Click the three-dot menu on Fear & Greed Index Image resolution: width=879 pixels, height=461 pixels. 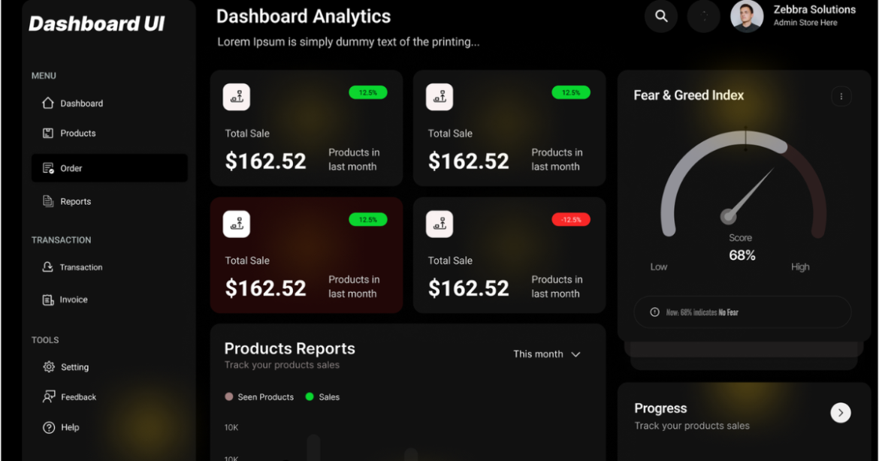pyautogui.click(x=841, y=96)
